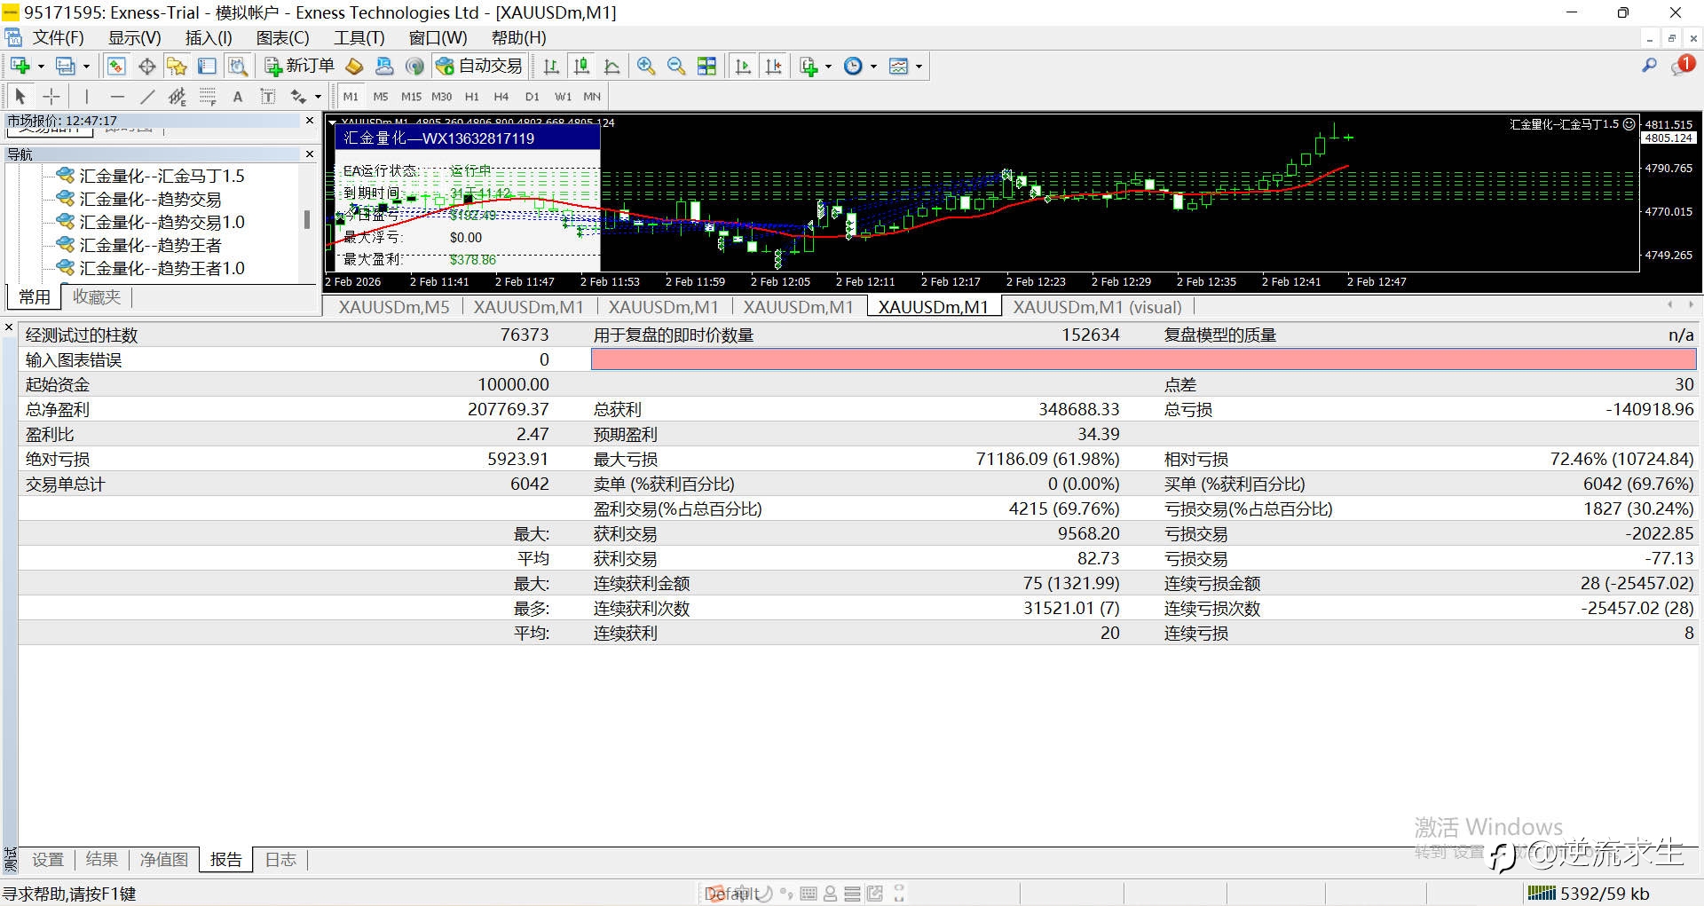Toggle the H1 timeframe button
The image size is (1704, 906).
coord(471,97)
